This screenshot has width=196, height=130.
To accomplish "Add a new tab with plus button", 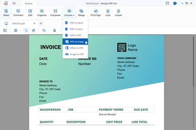I will click(41, 24).
